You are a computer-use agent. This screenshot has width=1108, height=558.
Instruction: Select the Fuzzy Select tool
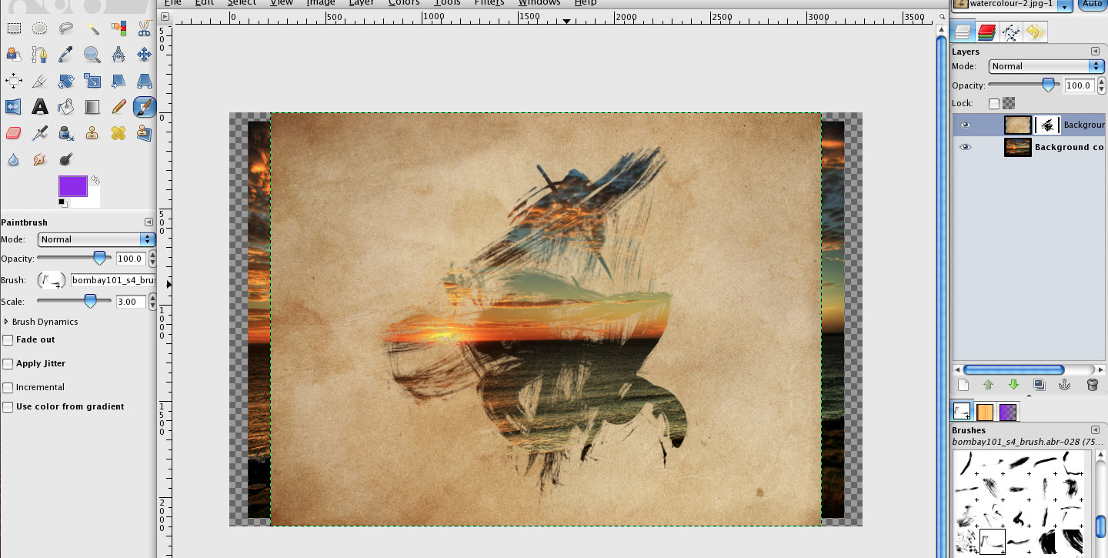(x=92, y=28)
